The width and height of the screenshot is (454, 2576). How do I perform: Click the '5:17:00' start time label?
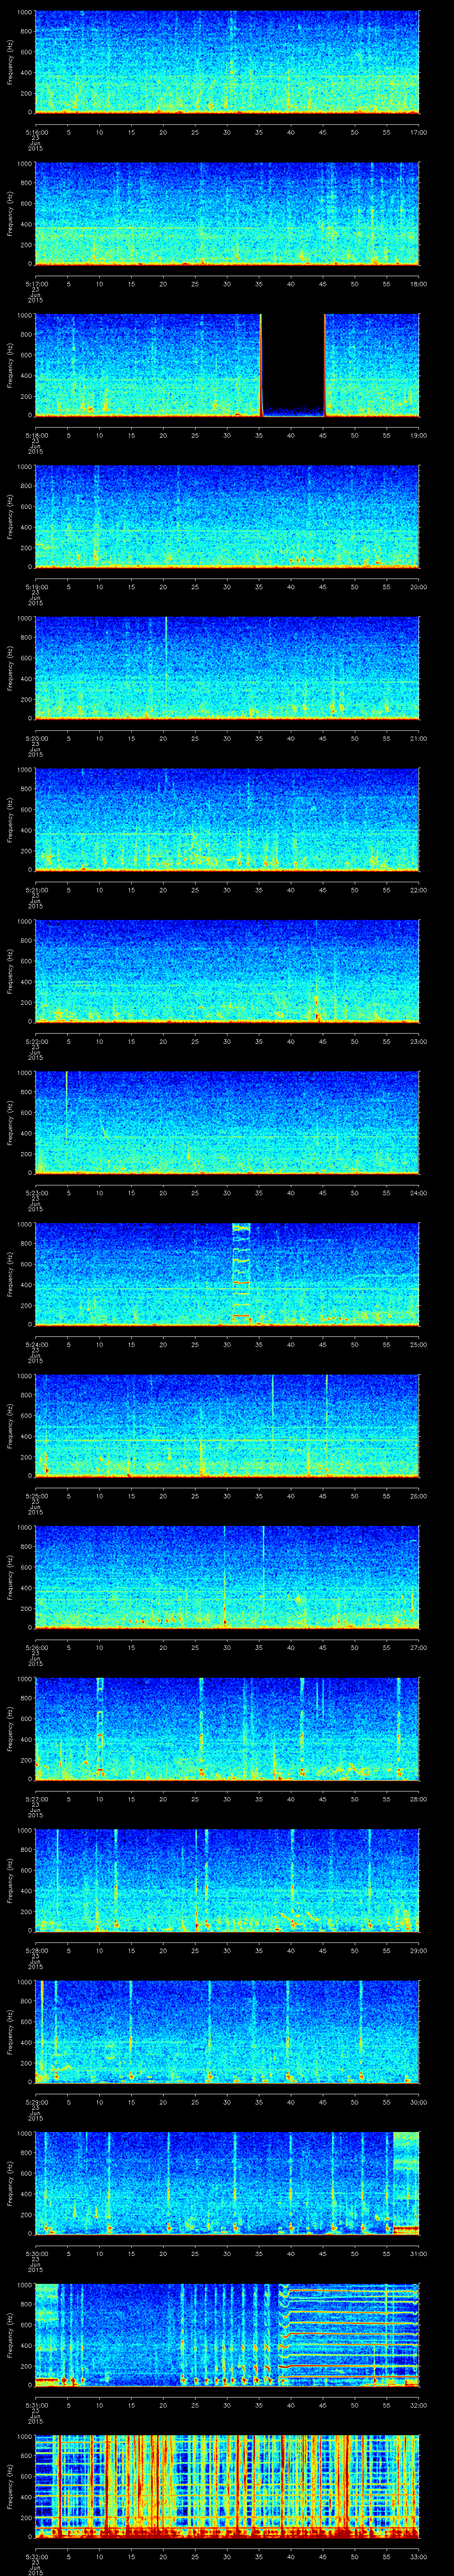click(x=36, y=284)
